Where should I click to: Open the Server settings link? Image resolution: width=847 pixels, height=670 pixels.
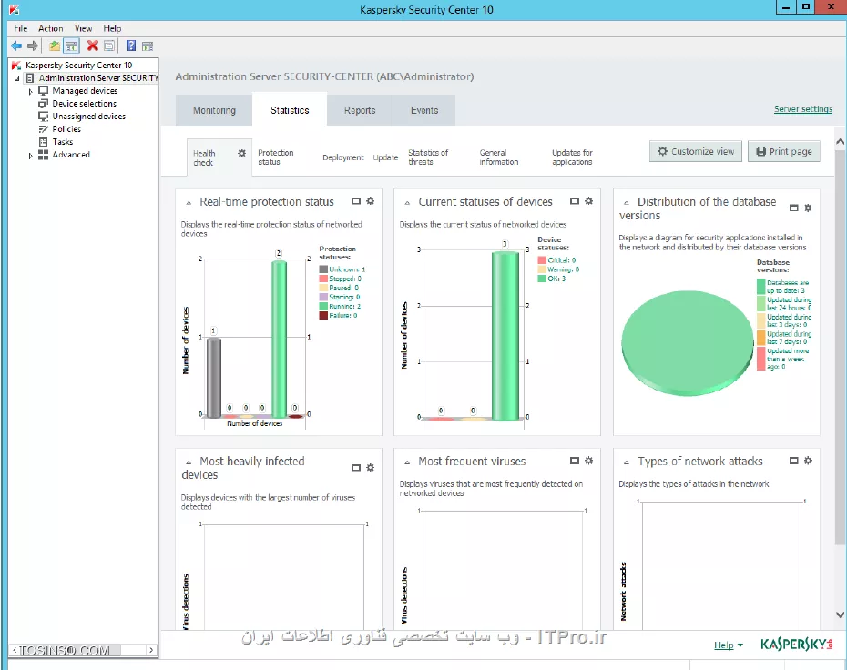pos(803,109)
